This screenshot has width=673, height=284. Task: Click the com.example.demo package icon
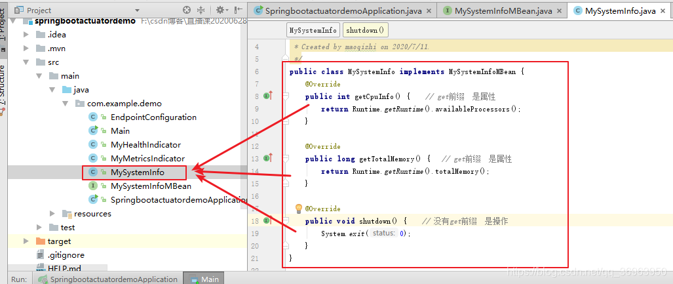pos(80,104)
